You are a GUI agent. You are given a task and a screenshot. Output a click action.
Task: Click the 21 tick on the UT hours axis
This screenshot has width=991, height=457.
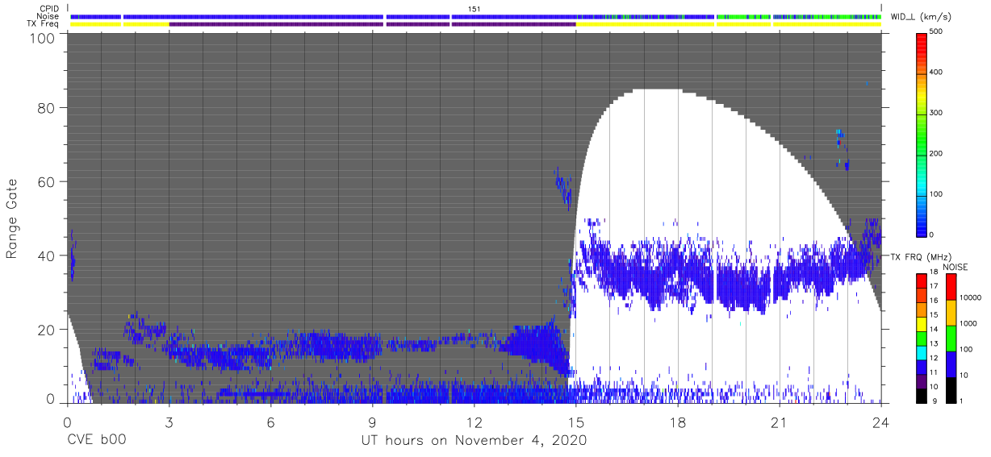pos(780,422)
